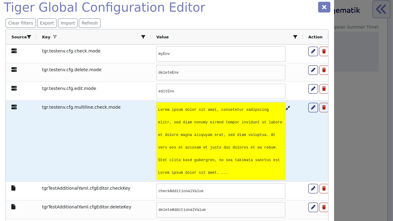Delete tgr.testenv.cfg.check.mode entry
The height and width of the screenshot is (221, 393).
pos(324,51)
